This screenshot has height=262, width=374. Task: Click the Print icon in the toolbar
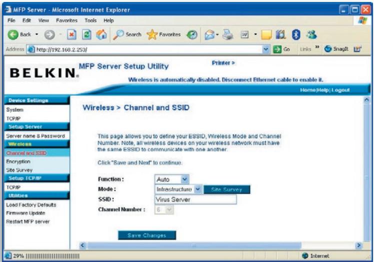(228, 35)
